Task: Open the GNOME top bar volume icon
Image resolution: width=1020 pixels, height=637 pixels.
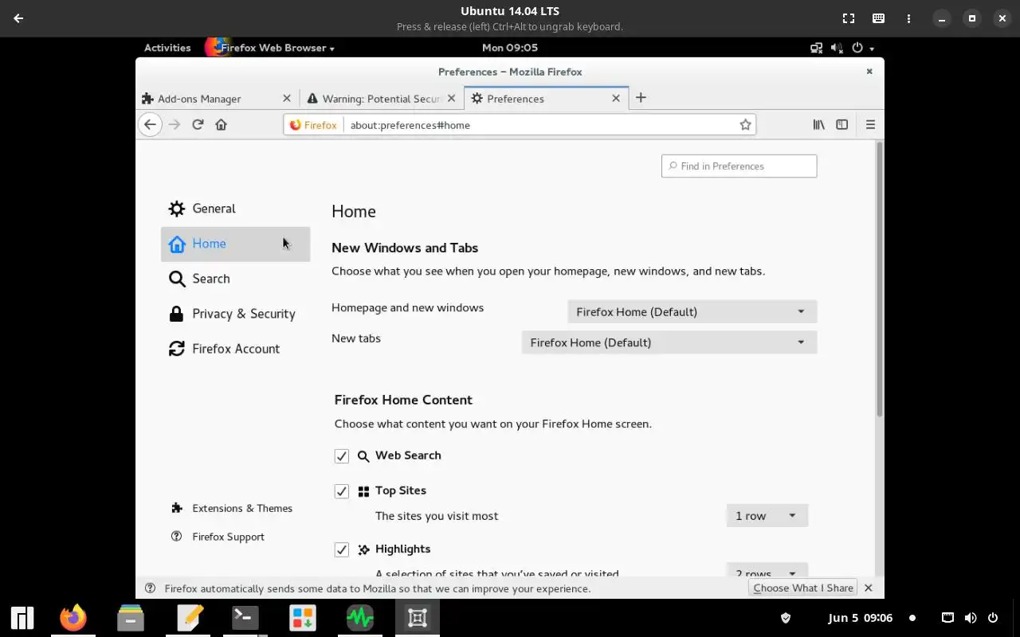Action: [836, 48]
